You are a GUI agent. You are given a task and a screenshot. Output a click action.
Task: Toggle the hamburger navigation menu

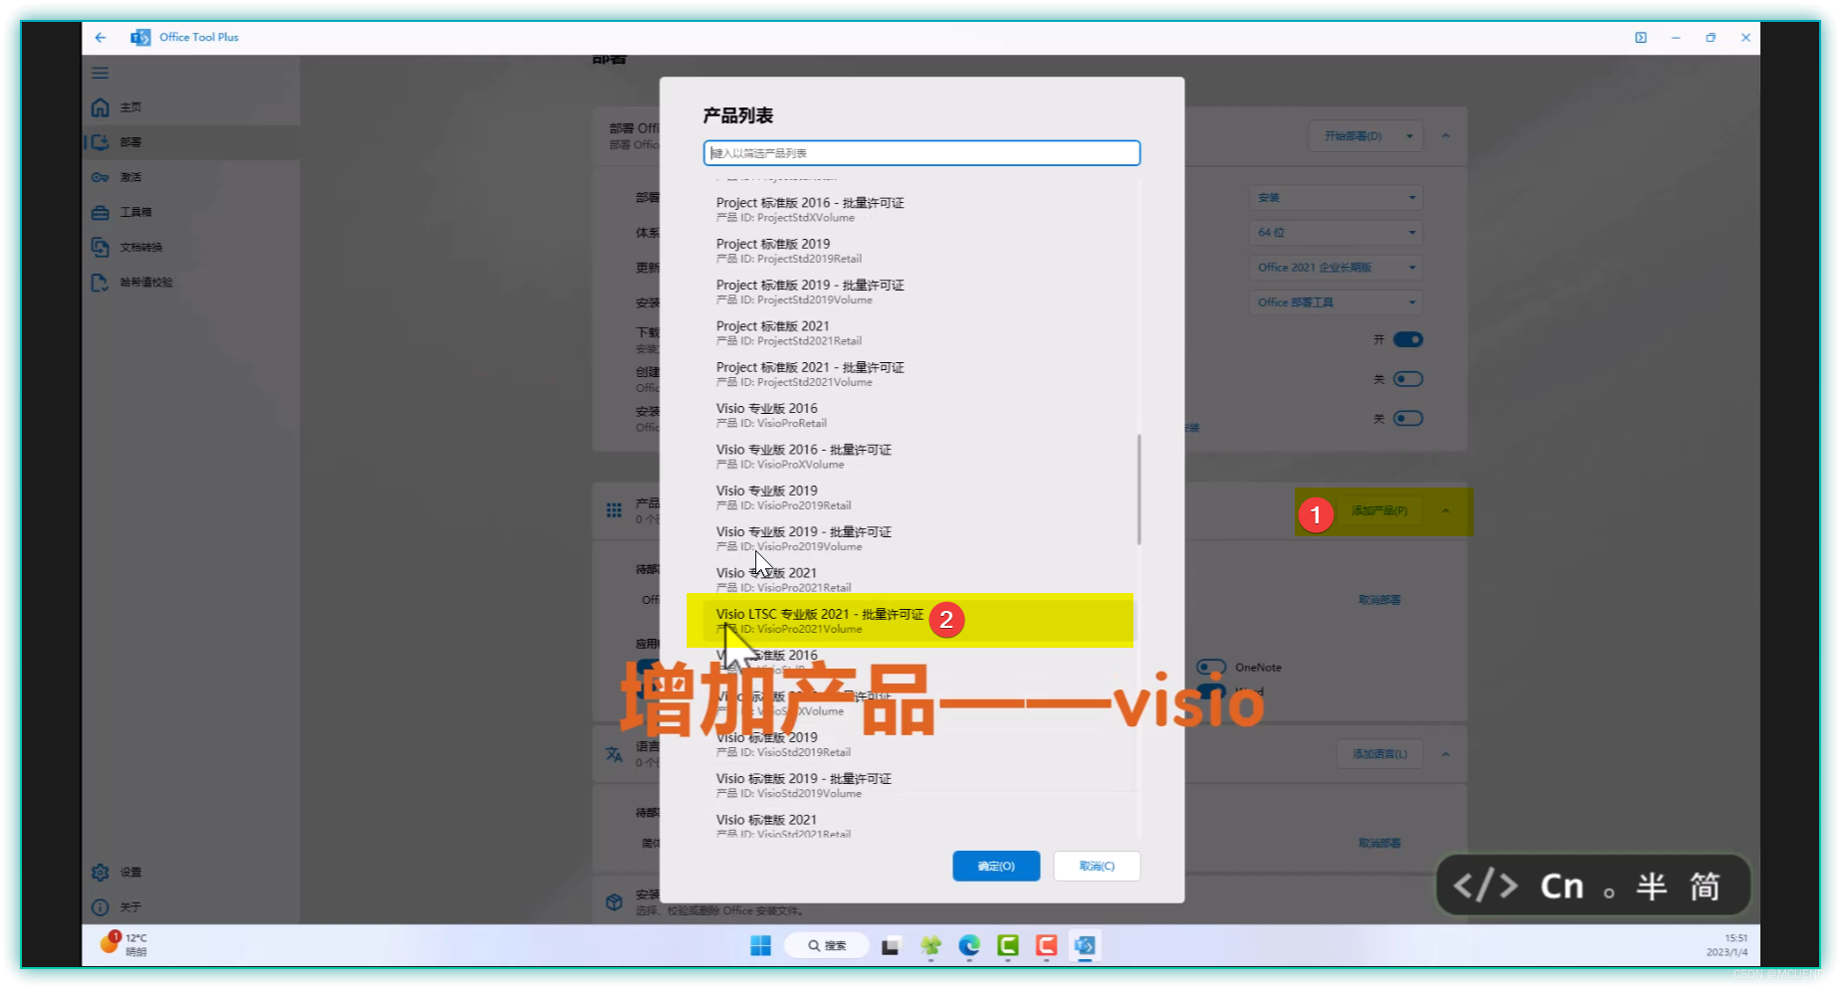point(101,73)
